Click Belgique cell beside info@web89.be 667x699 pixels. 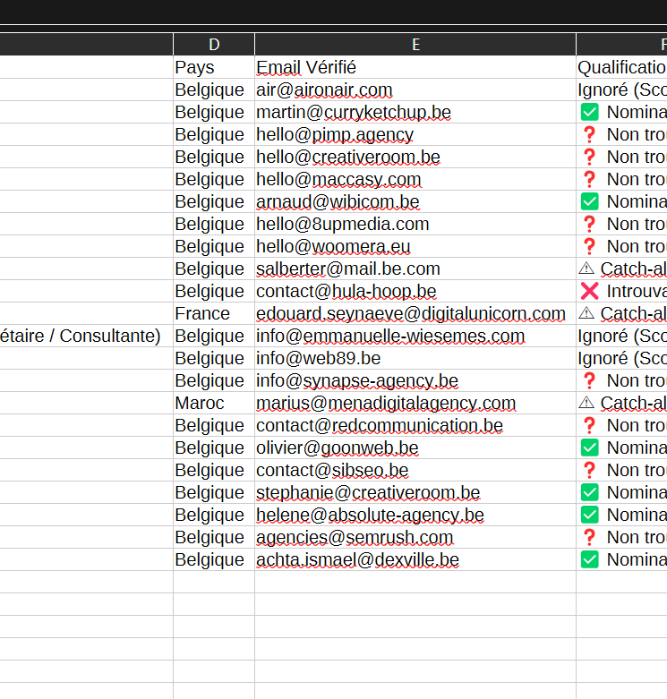pos(214,358)
